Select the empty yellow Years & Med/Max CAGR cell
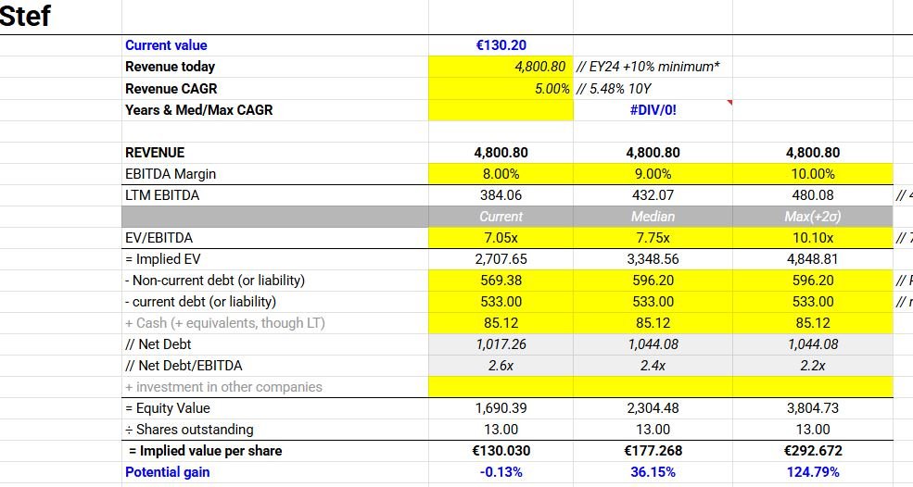The height and width of the screenshot is (487, 913). coord(501,109)
